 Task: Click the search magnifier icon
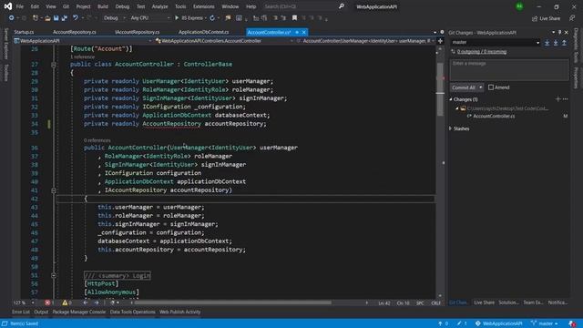click(342, 6)
